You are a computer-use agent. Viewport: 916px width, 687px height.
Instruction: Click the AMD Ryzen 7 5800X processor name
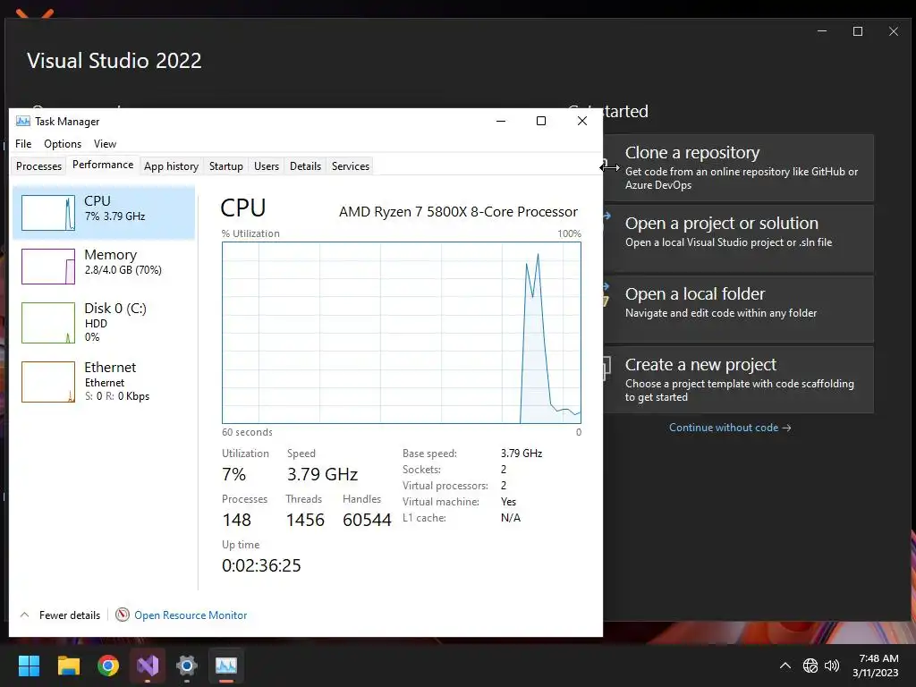tap(458, 211)
